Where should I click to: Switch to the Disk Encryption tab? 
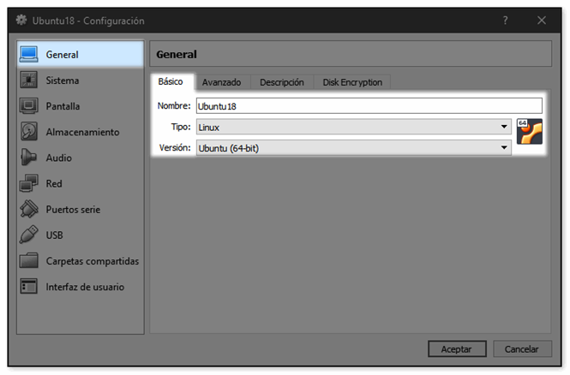[x=352, y=82]
